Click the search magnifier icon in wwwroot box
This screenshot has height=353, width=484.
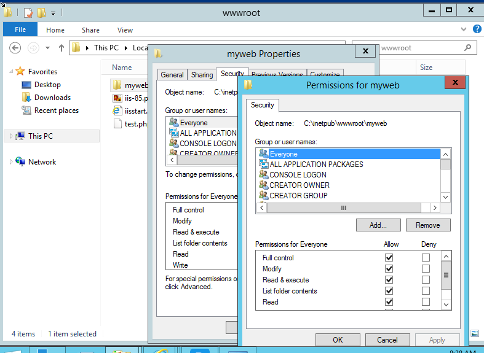[467, 48]
